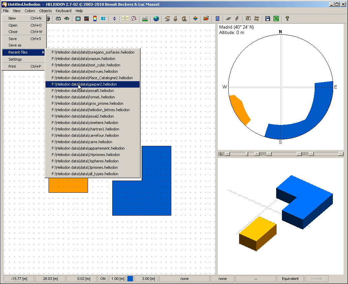Open recent file chartres1.heliodon
Viewport: 348px width, 284px height.
(x=92, y=129)
